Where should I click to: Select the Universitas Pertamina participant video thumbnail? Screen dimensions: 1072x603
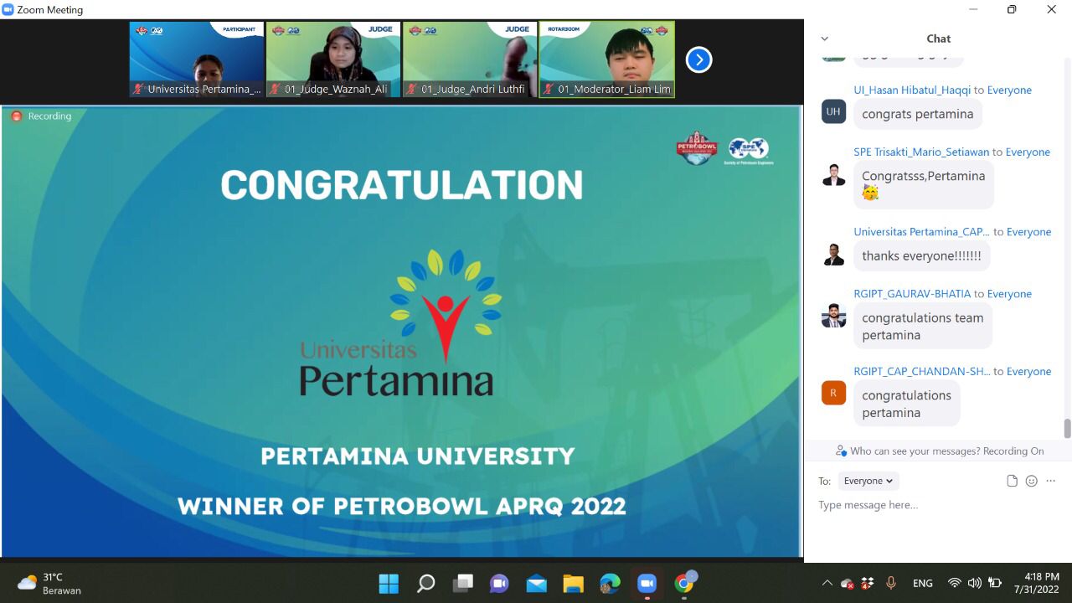click(x=197, y=59)
